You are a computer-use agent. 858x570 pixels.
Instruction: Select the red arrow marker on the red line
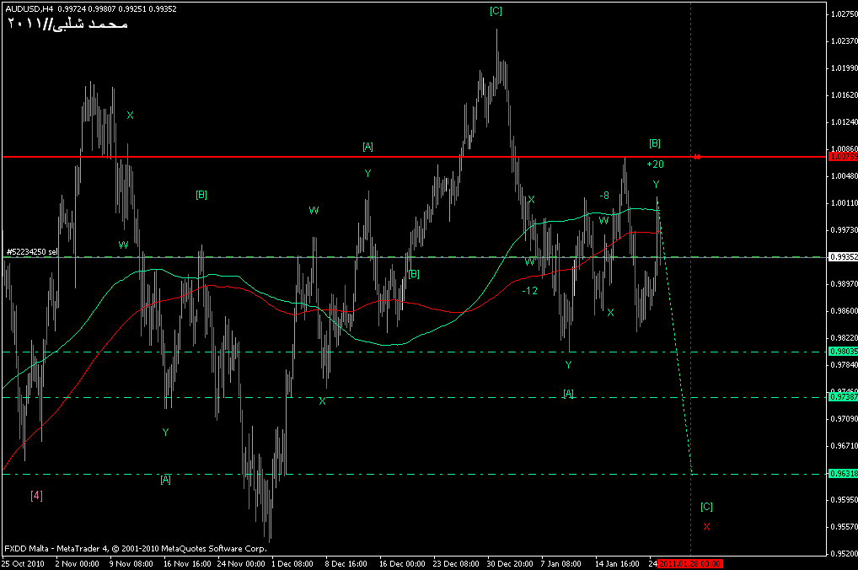coord(697,157)
